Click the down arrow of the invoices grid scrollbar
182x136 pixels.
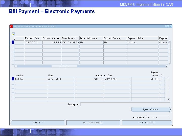169,99
